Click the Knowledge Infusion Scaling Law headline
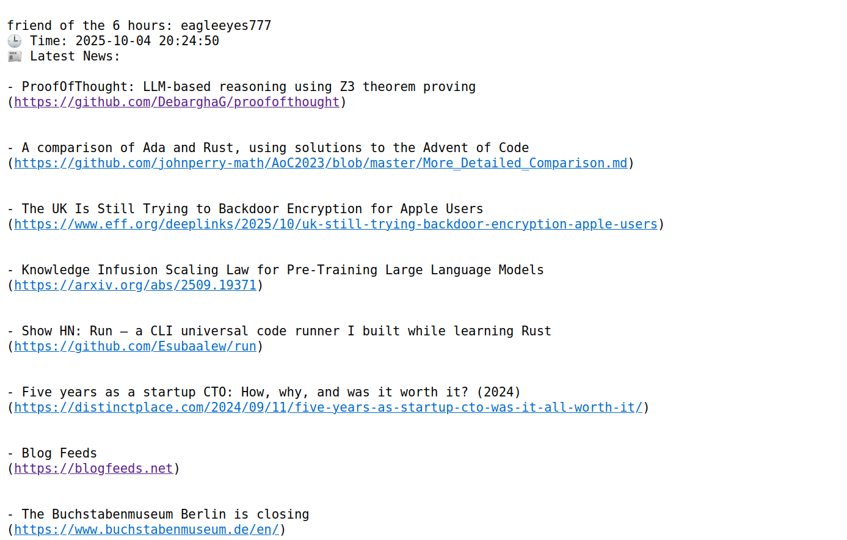The height and width of the screenshot is (540, 847). pos(282,270)
